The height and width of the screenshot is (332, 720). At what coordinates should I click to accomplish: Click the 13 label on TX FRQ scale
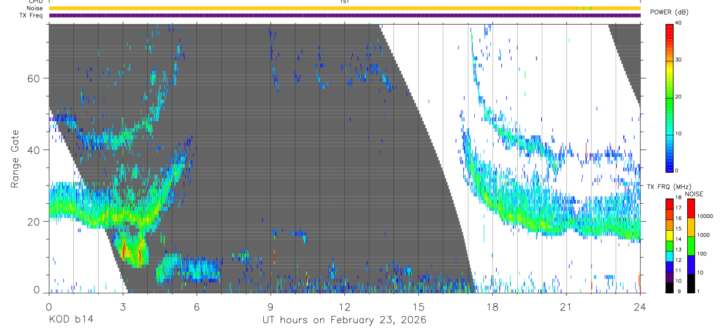[x=678, y=249]
